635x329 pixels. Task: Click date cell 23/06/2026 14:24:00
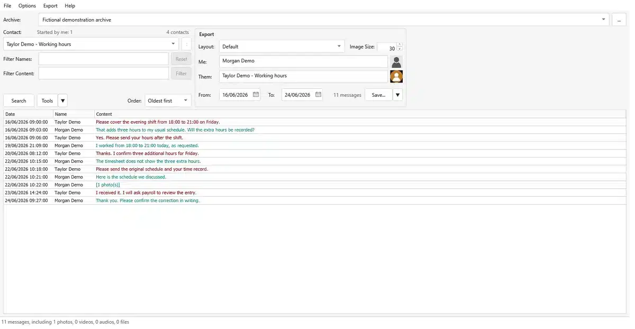click(26, 193)
